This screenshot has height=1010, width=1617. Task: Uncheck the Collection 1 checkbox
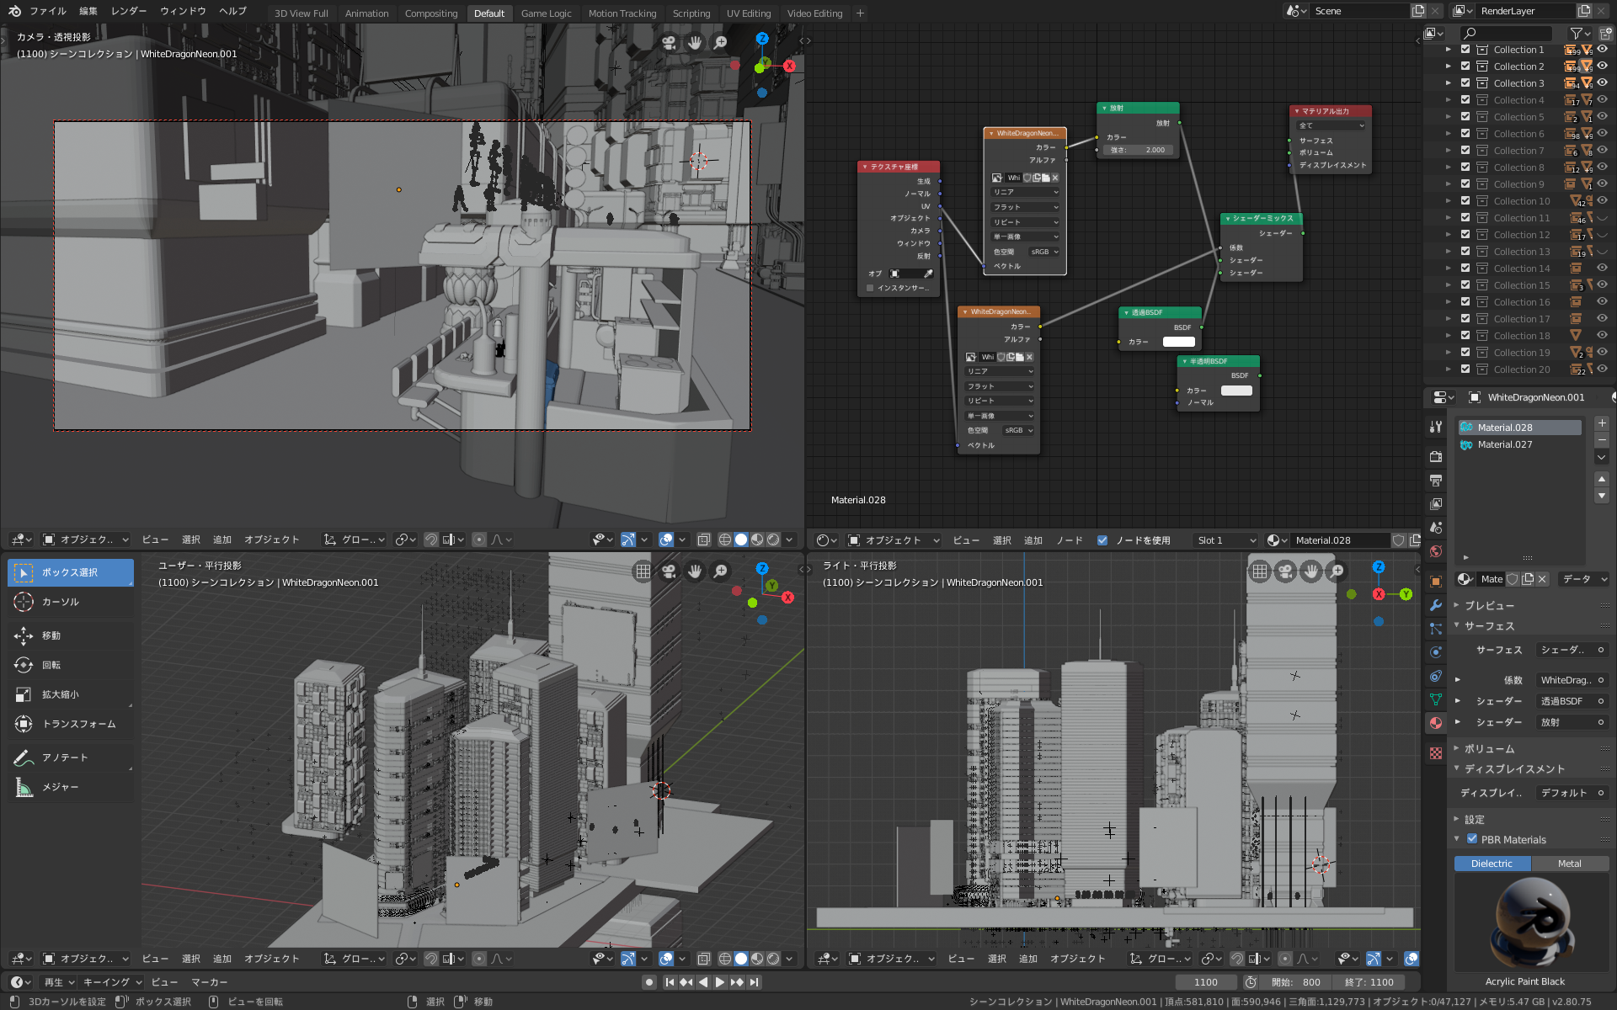point(1465,50)
